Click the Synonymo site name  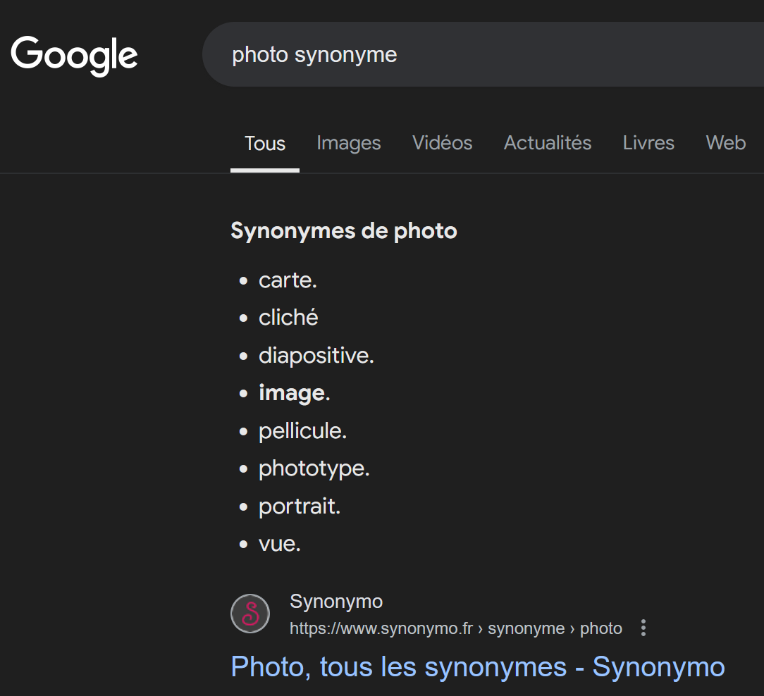click(336, 602)
